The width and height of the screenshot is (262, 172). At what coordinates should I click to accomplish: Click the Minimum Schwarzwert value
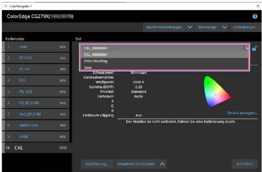138,73
